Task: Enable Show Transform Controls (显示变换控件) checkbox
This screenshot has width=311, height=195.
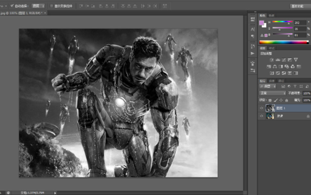Action: [x=52, y=6]
